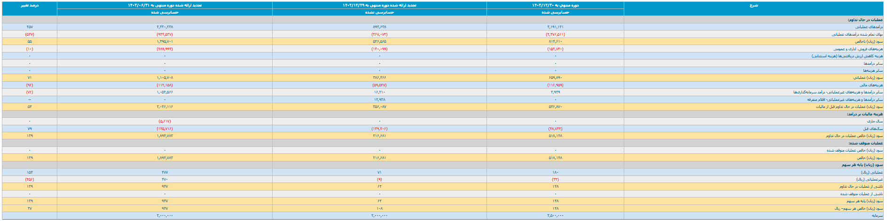
Task: Select the غیرعملیاتی (ریال) row label
Action: 870,179
